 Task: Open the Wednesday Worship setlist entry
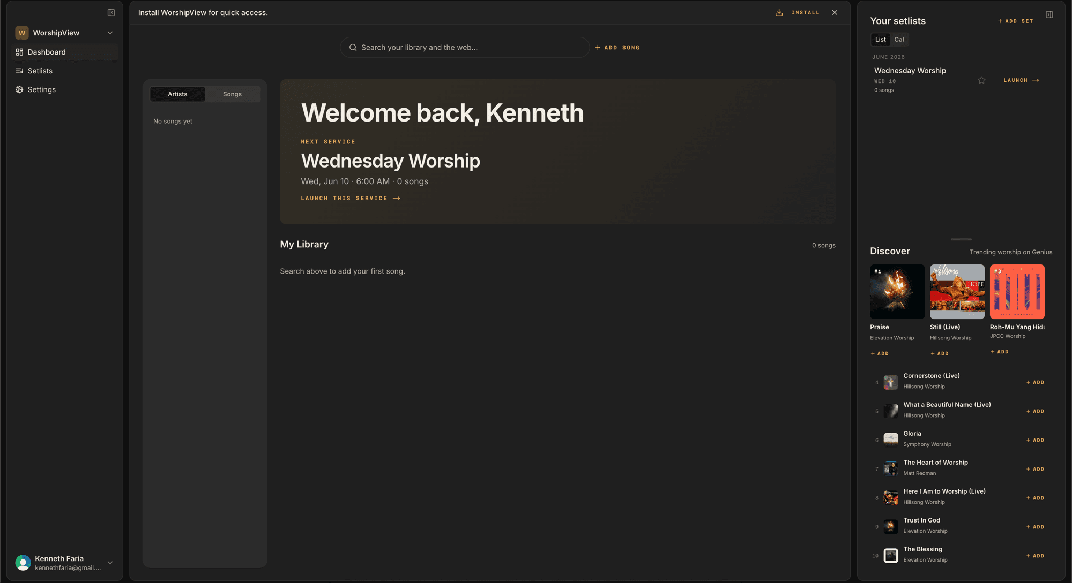click(910, 71)
